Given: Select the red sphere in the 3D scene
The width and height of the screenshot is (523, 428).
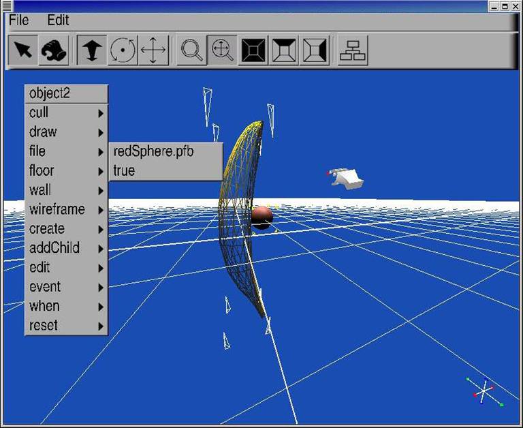Looking at the screenshot, I should pos(262,217).
